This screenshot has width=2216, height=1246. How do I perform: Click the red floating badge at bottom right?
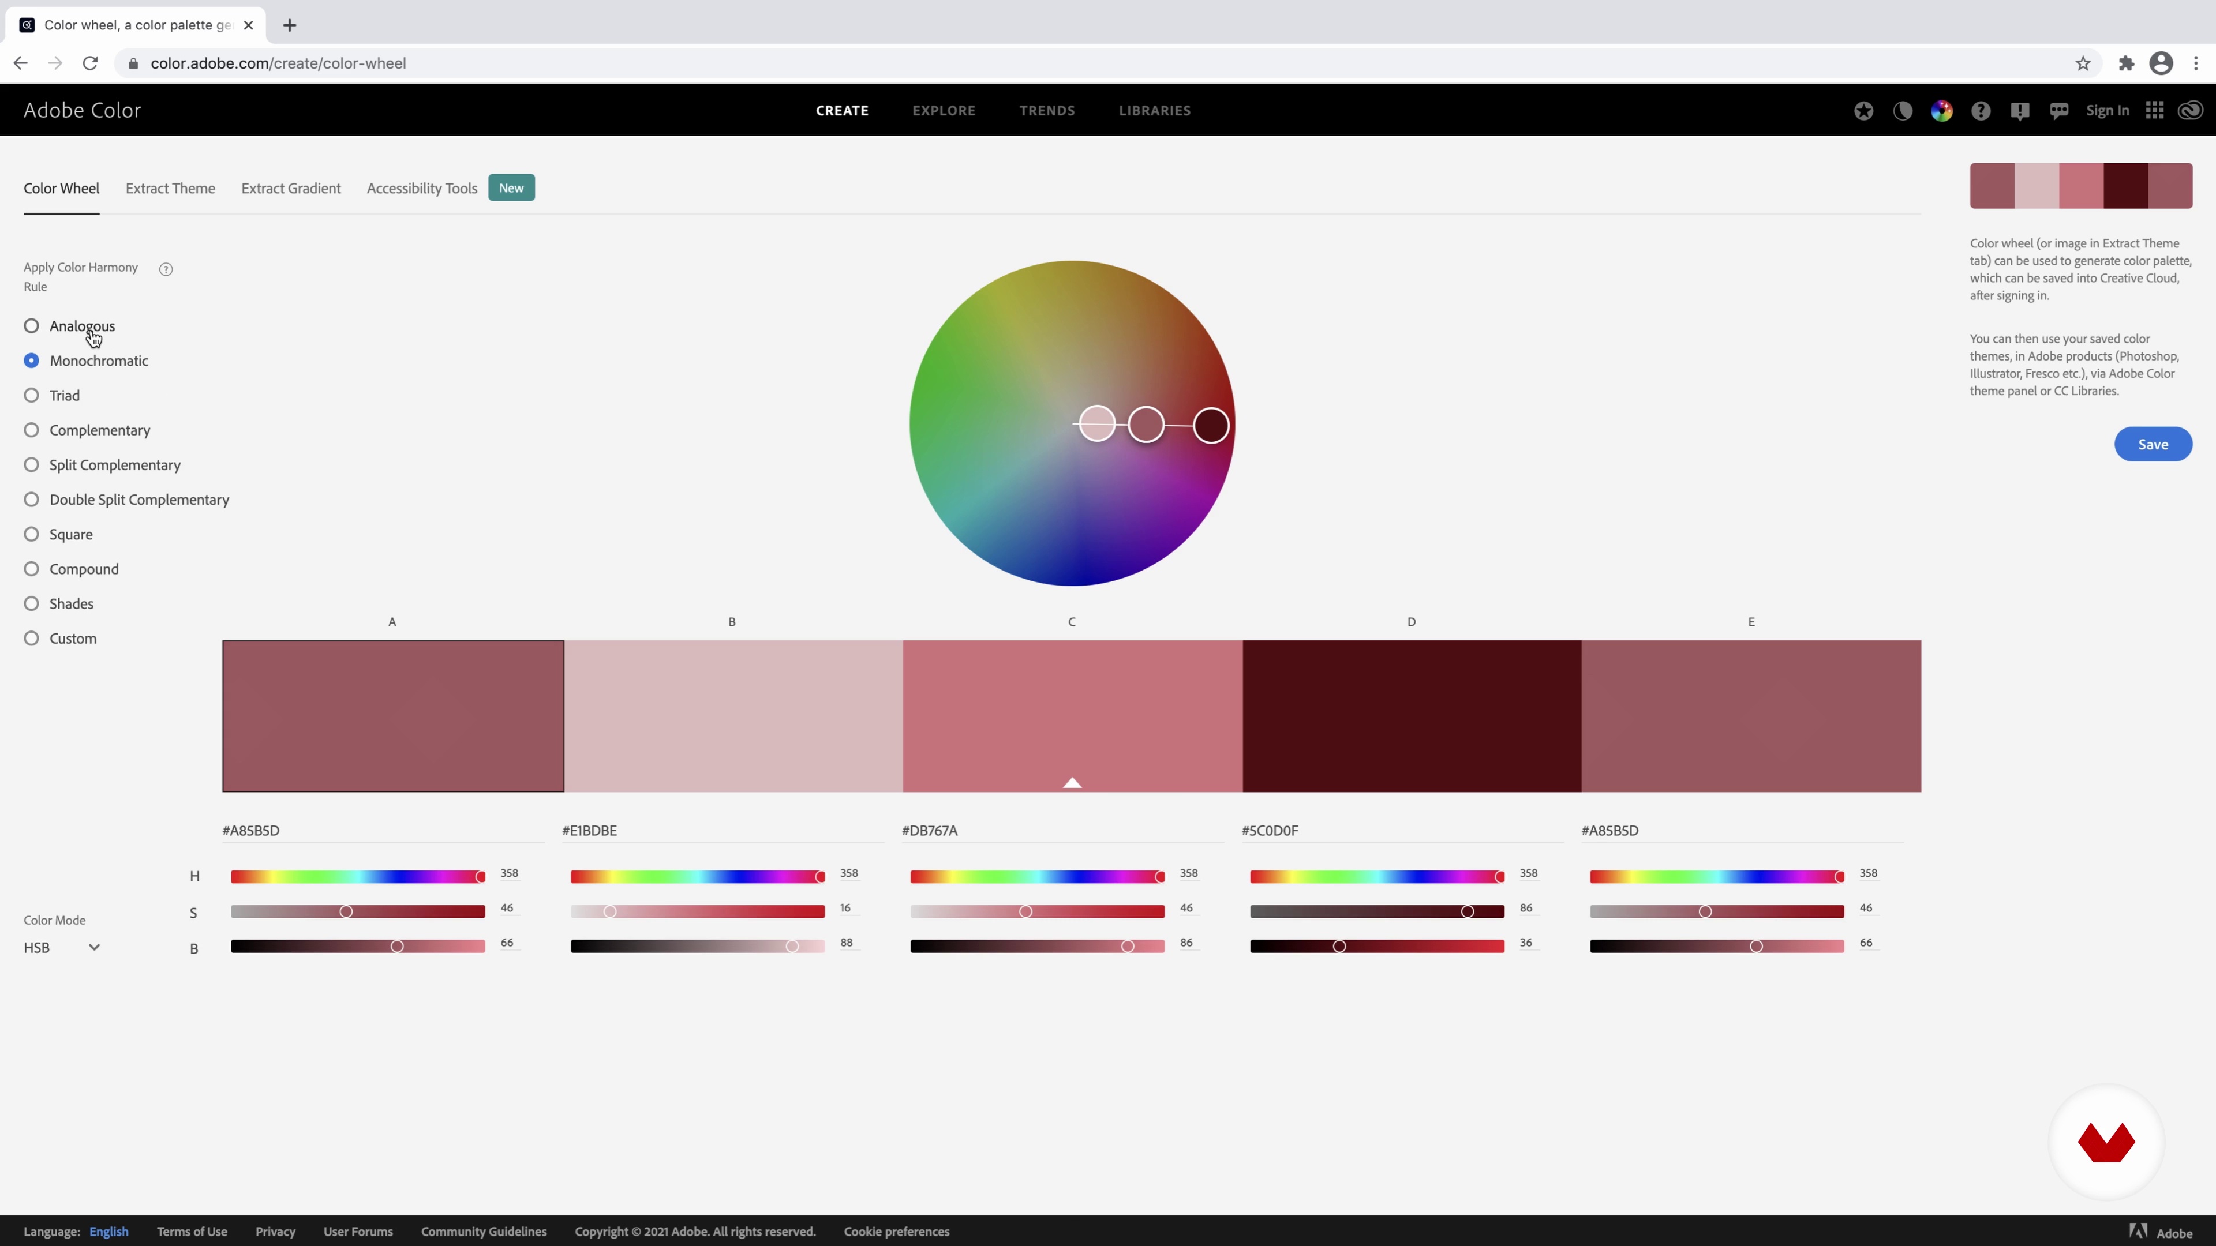tap(2106, 1142)
